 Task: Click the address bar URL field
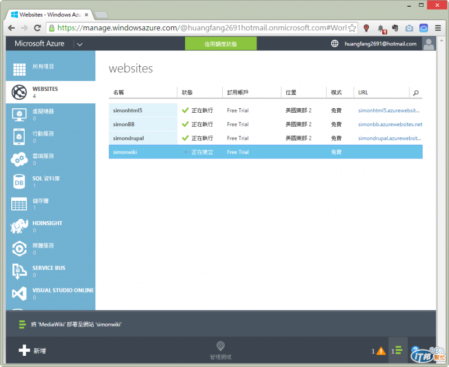(201, 28)
